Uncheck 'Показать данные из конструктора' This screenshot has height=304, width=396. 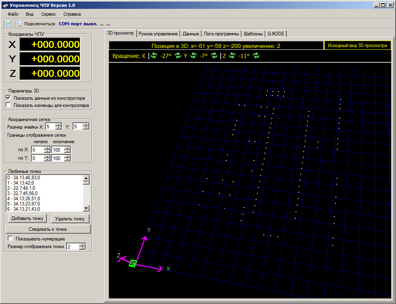coord(8,98)
